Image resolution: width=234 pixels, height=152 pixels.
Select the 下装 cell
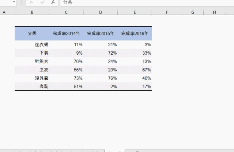(x=32, y=53)
